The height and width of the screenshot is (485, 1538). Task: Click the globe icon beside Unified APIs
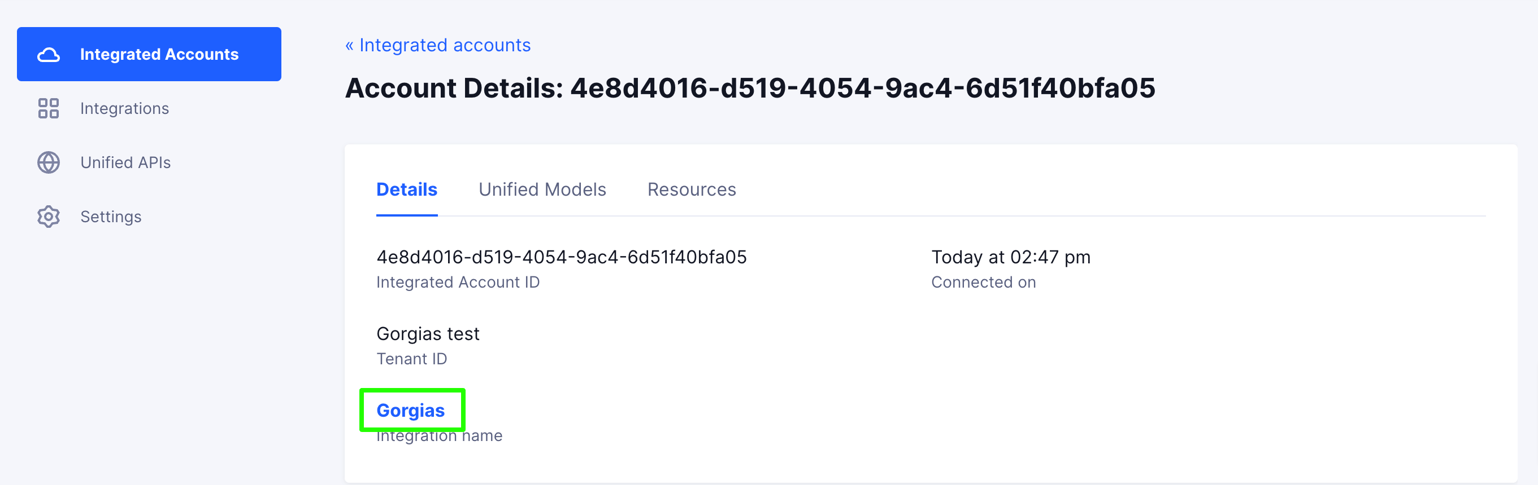49,162
